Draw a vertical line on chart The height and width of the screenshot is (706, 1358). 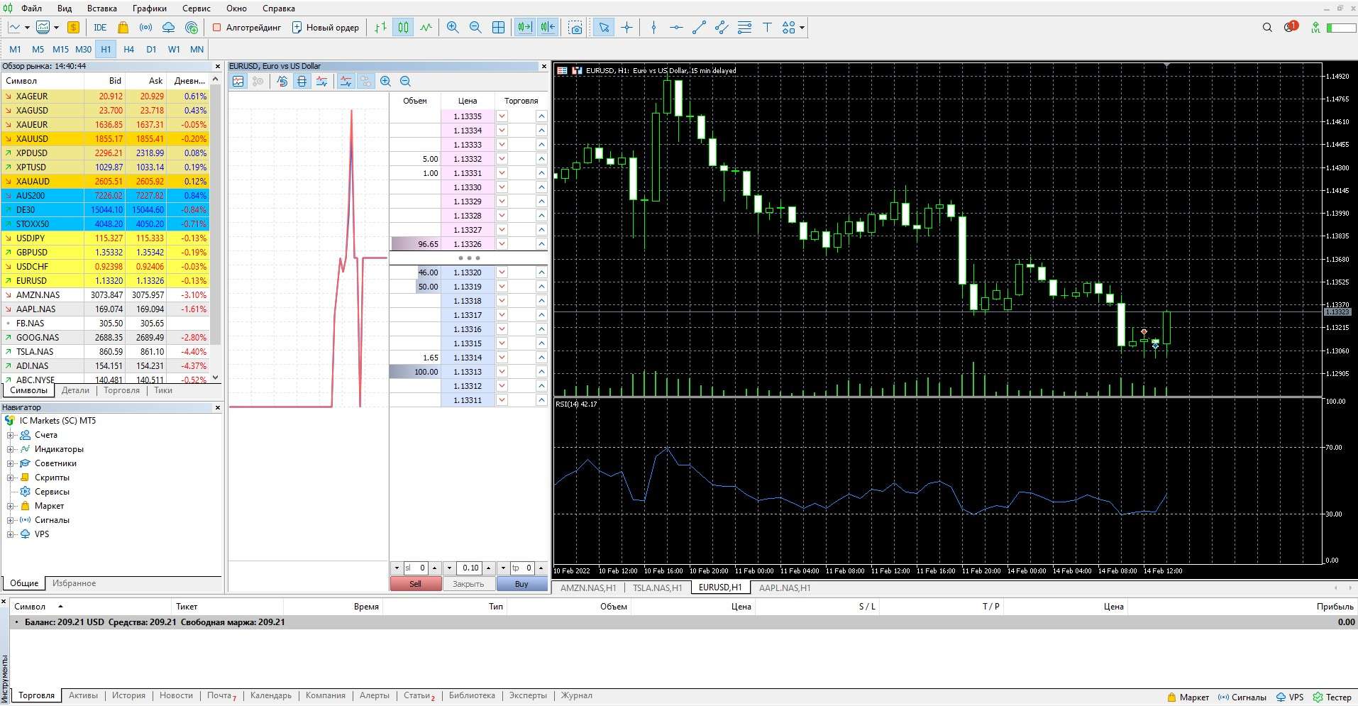click(x=653, y=28)
